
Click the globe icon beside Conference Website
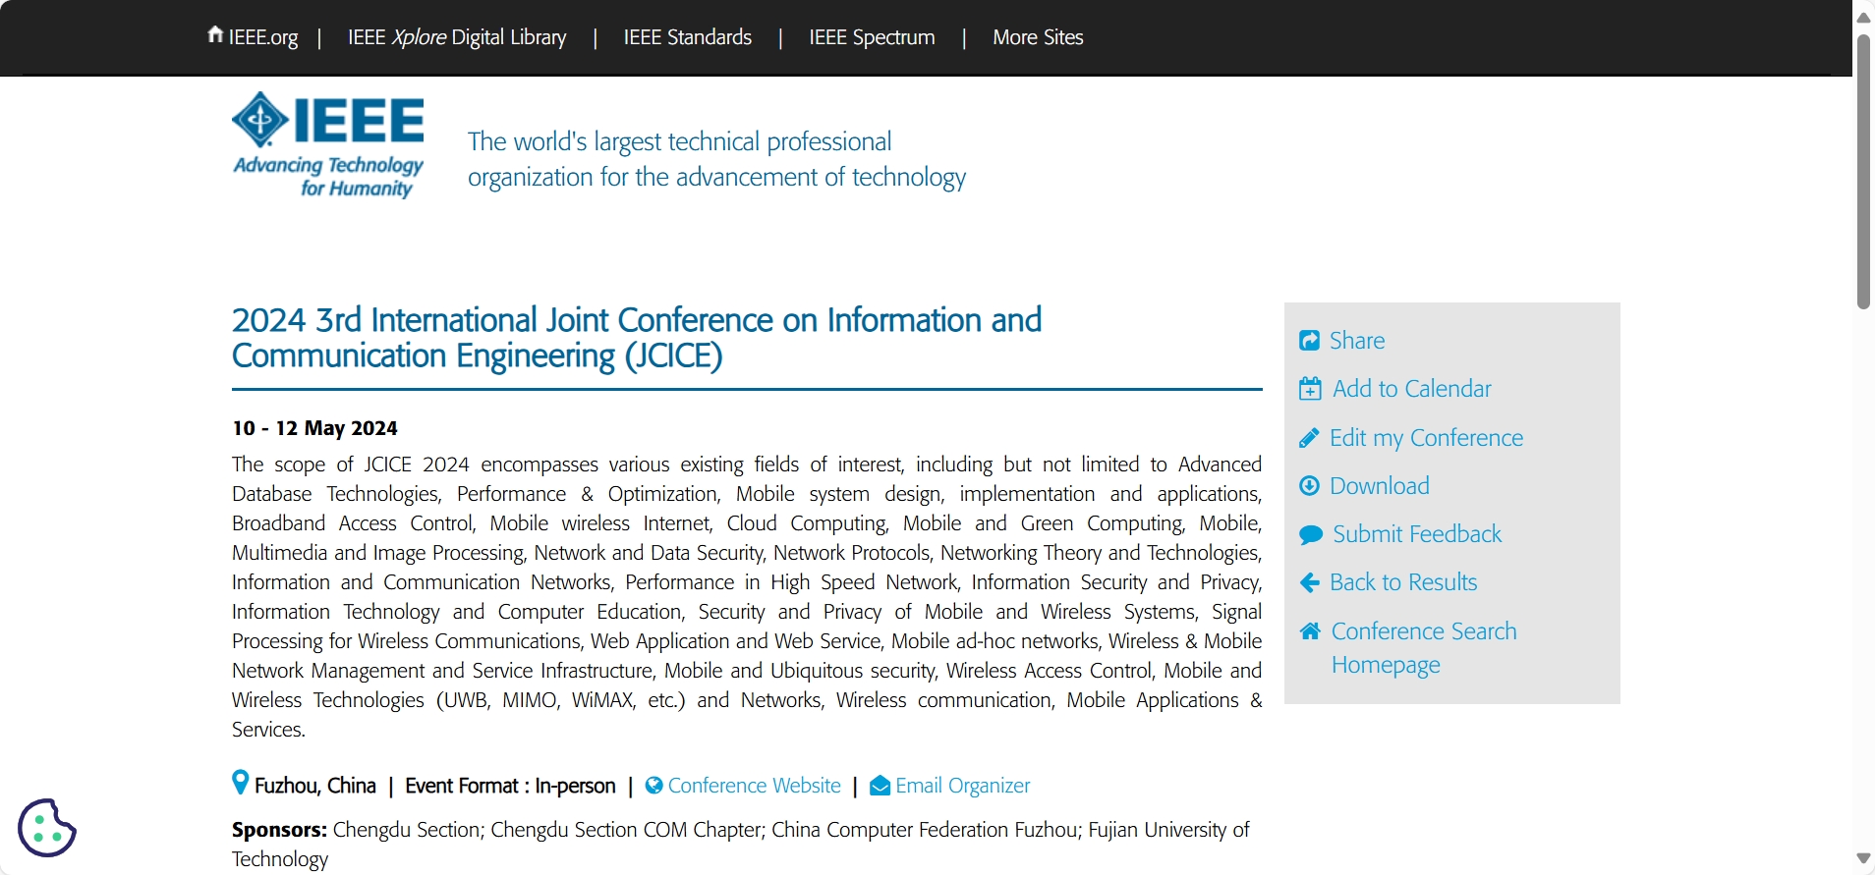point(653,786)
